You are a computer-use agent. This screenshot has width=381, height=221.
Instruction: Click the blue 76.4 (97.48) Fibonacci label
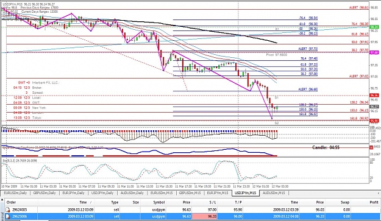[309, 58]
